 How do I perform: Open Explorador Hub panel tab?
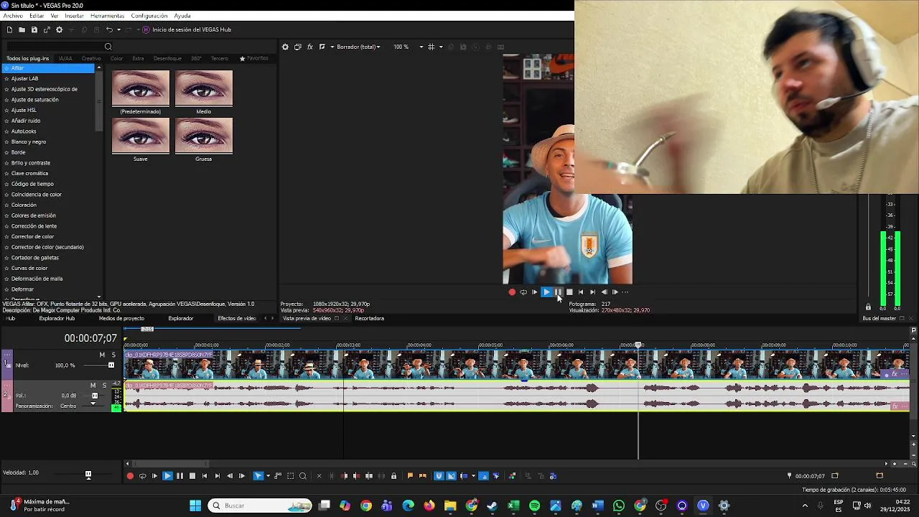tap(57, 318)
